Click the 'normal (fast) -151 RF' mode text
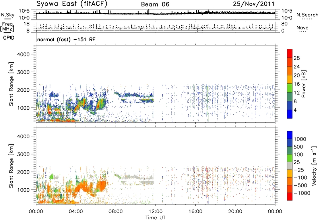The width and height of the screenshot is (318, 220). (66, 39)
